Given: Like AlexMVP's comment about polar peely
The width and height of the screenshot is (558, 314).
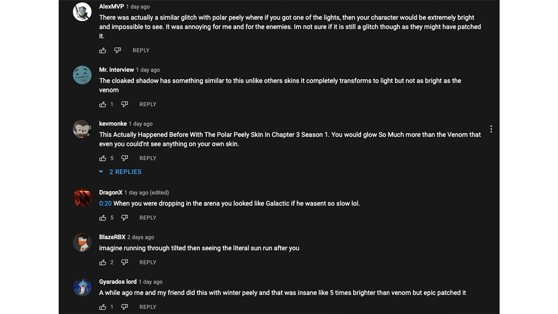Looking at the screenshot, I should (x=103, y=51).
